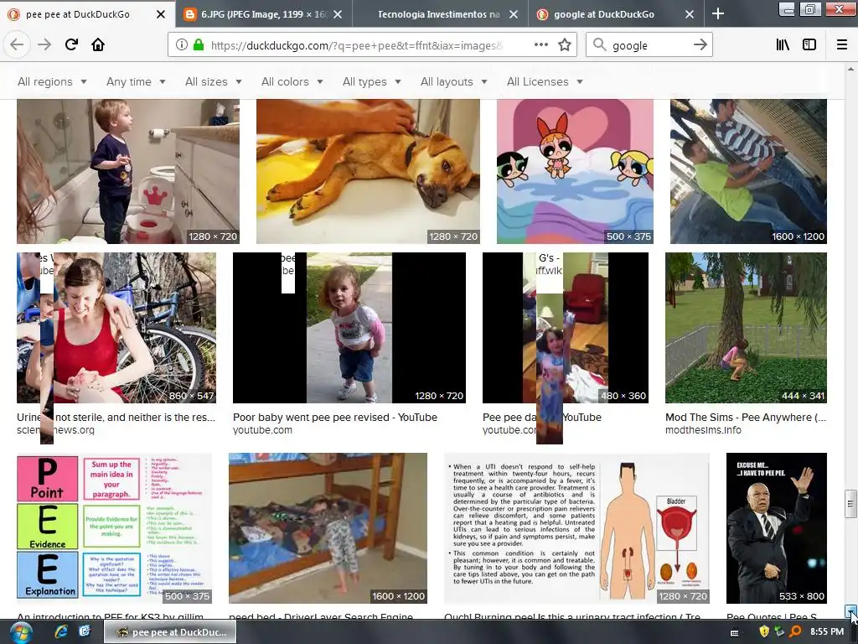The height and width of the screenshot is (644, 858).
Task: Bookmark this page with the star
Action: (565, 45)
